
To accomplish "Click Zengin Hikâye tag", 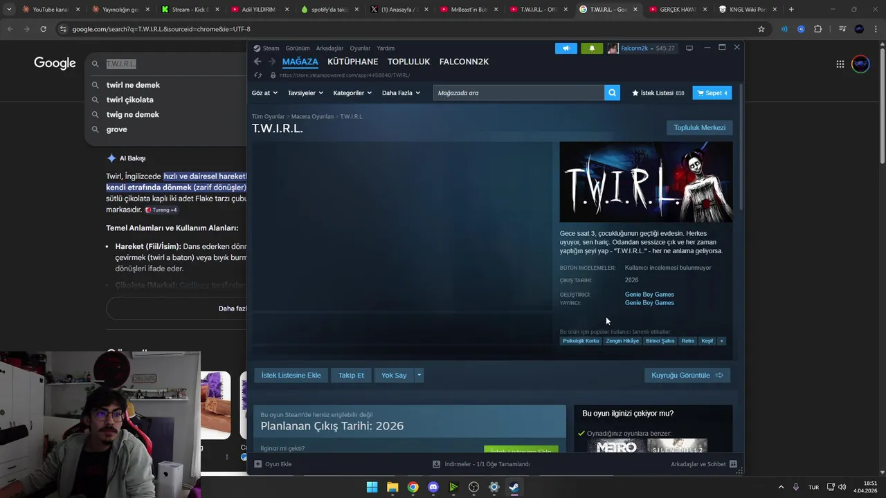I will [622, 341].
